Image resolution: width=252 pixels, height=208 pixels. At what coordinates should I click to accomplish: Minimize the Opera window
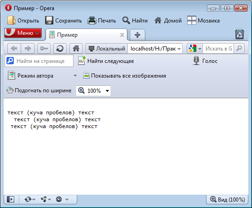(x=213, y=8)
